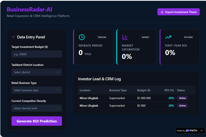Click the Current Competitor Density label
206x137 pixels.
click(29, 101)
